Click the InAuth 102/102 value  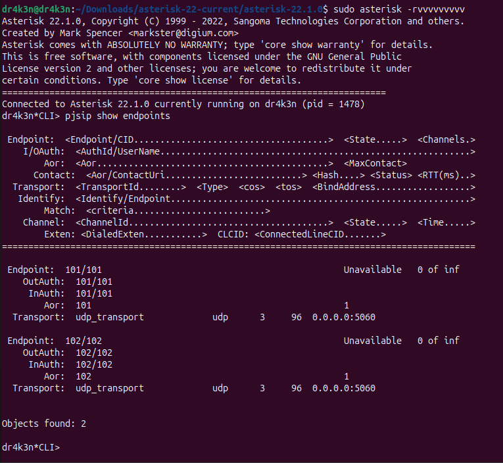[94, 364]
